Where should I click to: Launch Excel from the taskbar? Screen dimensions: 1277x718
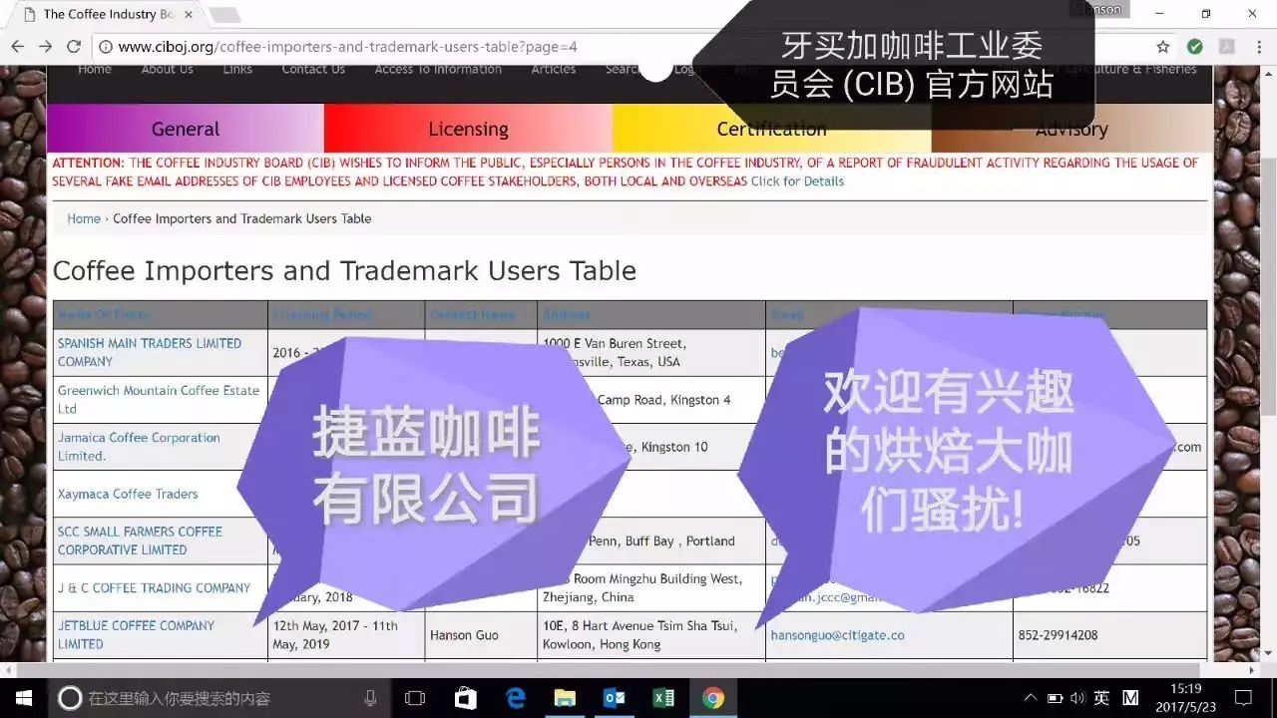(663, 698)
